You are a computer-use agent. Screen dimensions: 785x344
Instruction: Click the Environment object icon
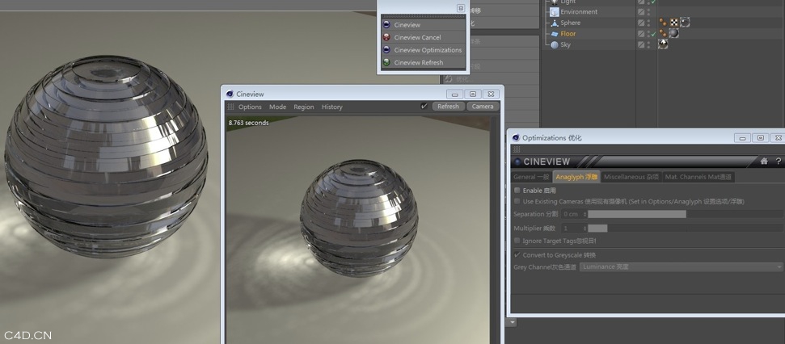pos(555,12)
